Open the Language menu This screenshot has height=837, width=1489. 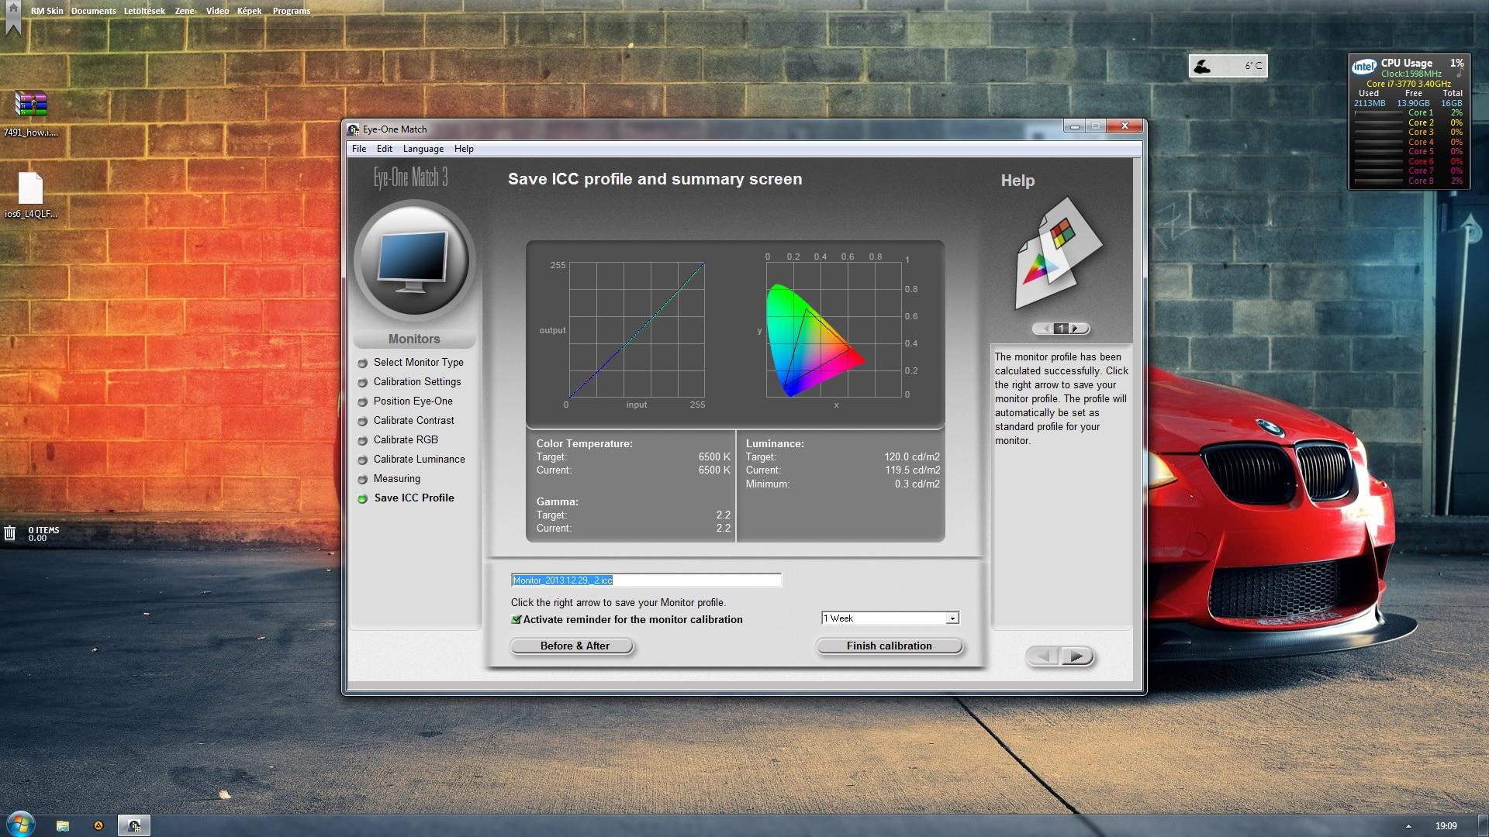[423, 149]
